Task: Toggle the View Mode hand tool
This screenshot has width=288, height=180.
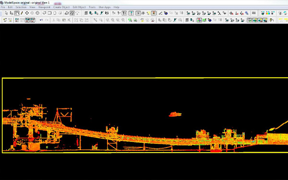Action: [x=17, y=13]
